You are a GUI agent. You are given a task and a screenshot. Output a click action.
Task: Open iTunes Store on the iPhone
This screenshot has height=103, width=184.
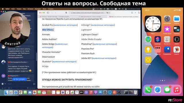(167, 29)
